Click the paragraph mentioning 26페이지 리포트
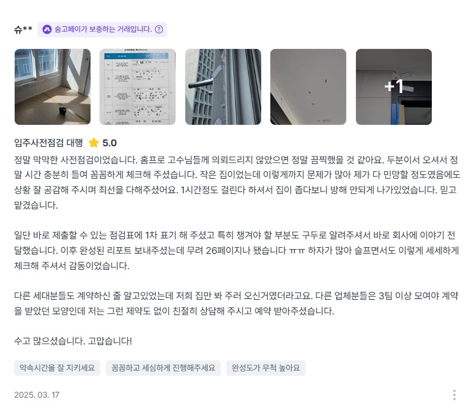 (237, 250)
